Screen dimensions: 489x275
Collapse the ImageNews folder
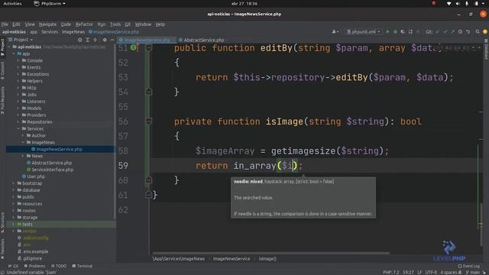pyautogui.click(x=23, y=143)
